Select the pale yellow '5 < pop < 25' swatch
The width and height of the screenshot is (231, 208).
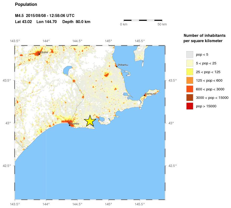190,63
